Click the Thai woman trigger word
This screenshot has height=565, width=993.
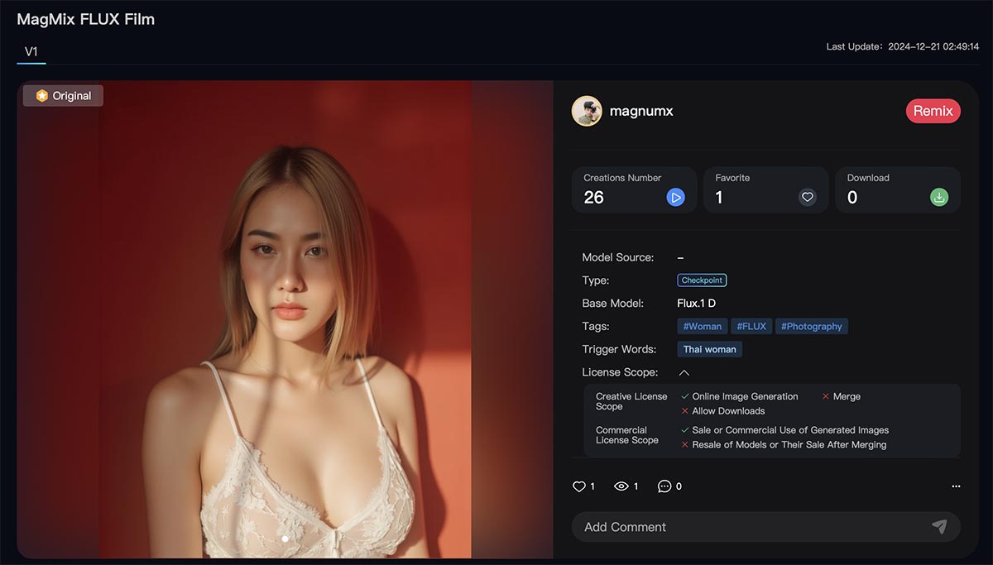click(709, 349)
